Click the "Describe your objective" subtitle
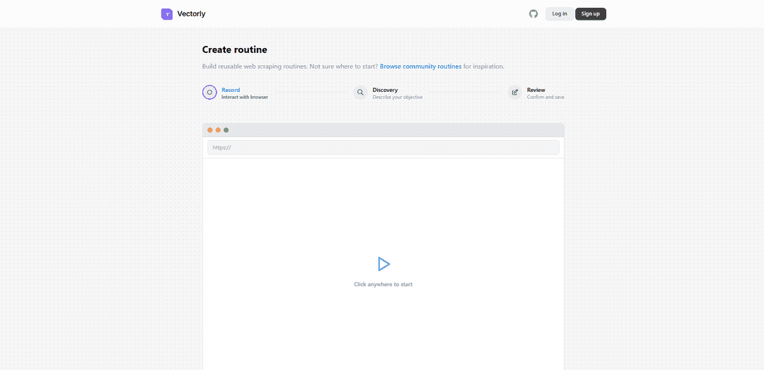The image size is (764, 370). tap(398, 97)
